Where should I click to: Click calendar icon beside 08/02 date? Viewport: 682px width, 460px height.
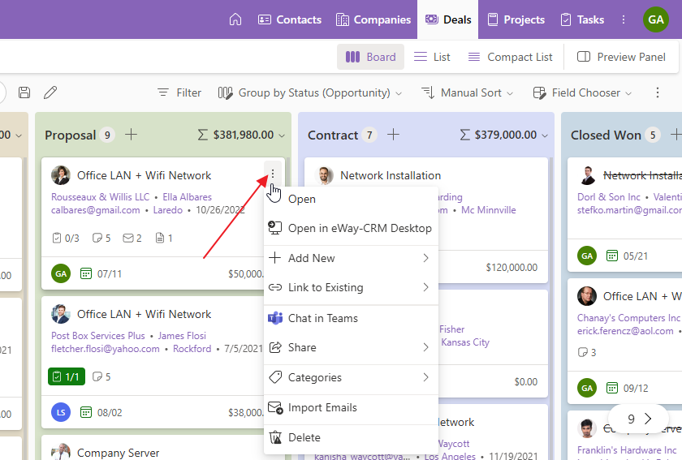coord(86,412)
